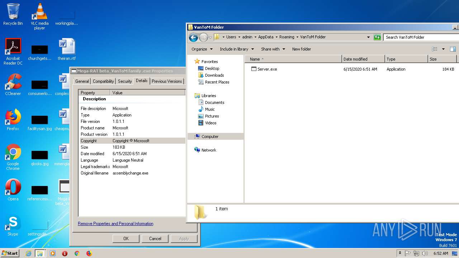Open Firefox desktop shortcut
Screen dimensions: 459x258
(13, 120)
